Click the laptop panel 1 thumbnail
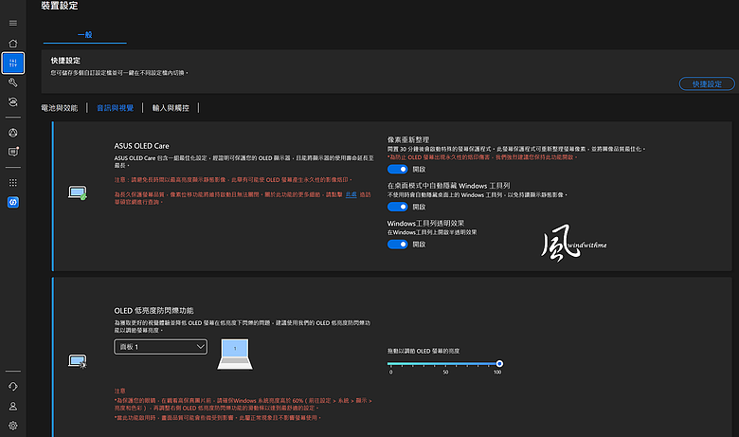This screenshot has height=437, width=739. pos(235,354)
